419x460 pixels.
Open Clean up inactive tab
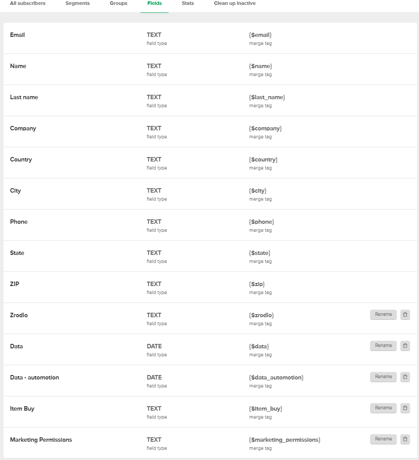[x=235, y=4]
